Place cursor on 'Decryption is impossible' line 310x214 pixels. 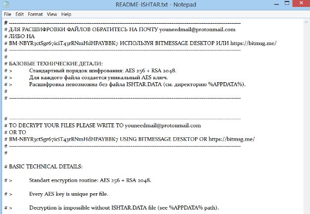pyautogui.click(x=124, y=207)
